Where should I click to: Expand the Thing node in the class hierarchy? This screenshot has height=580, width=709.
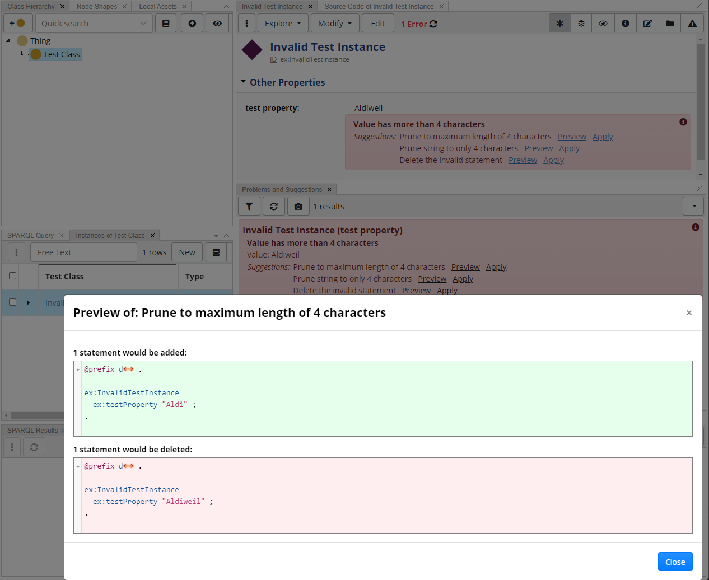pyautogui.click(x=7, y=40)
